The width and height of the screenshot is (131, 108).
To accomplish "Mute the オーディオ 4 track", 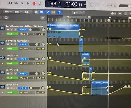I will (x=8, y=59).
